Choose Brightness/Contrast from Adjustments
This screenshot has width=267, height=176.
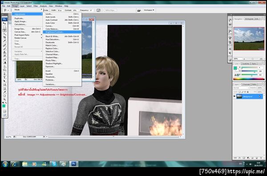(62, 32)
